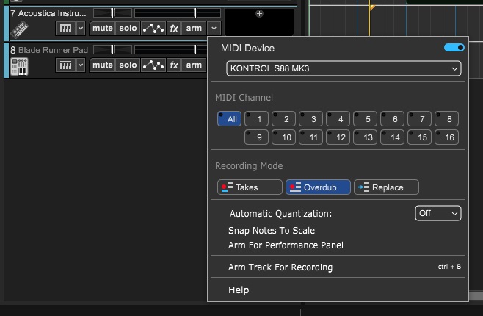483x316 pixels.
Task: Select MIDI channel 7
Action: 419,119
